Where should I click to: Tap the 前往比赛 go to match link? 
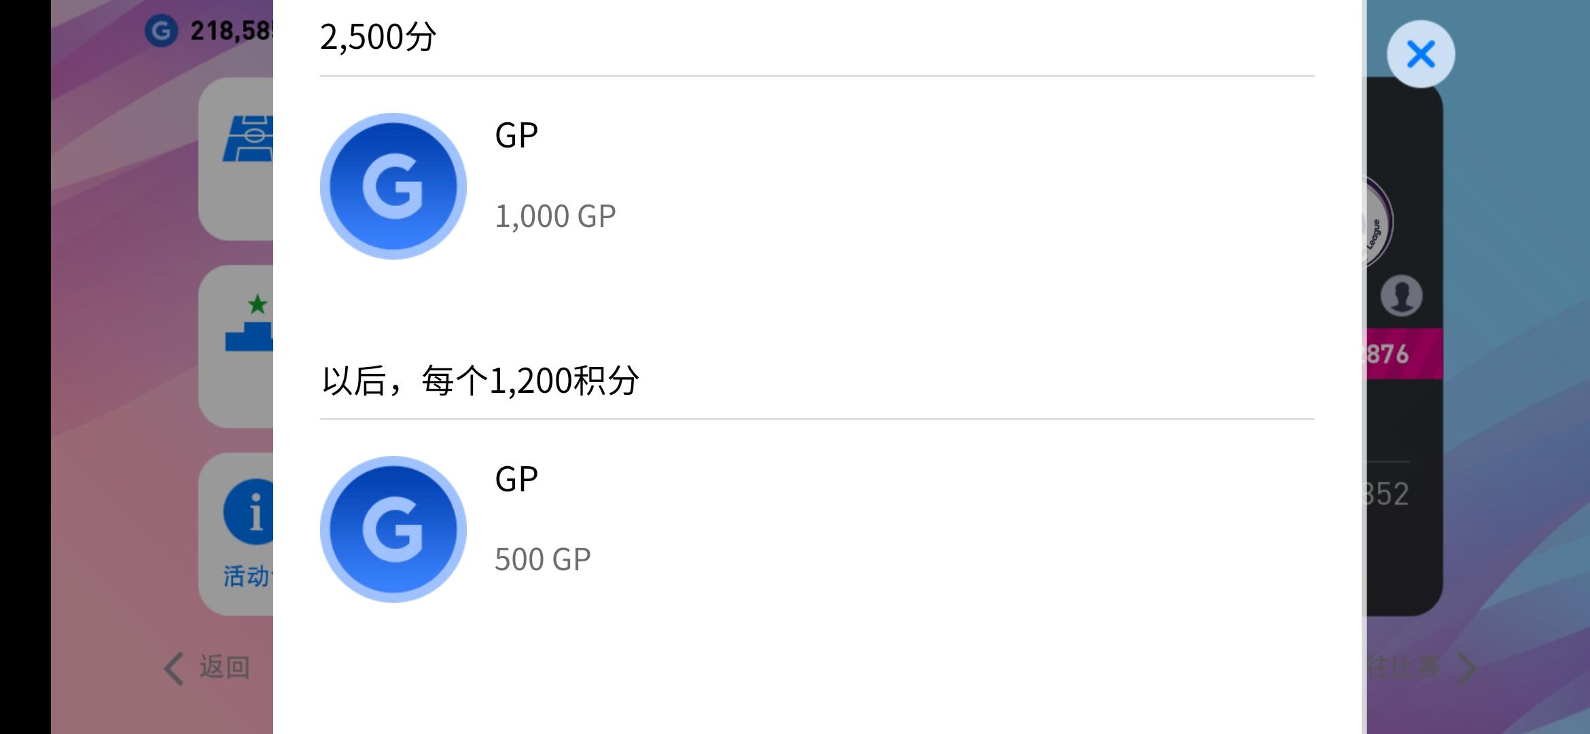tap(1404, 667)
